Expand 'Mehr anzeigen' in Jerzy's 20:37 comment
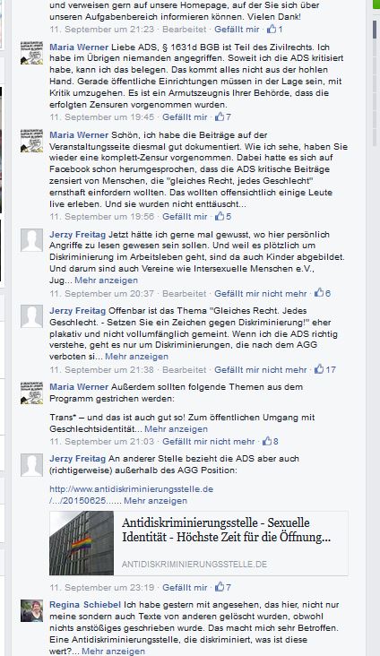The image size is (380, 656). click(x=106, y=281)
